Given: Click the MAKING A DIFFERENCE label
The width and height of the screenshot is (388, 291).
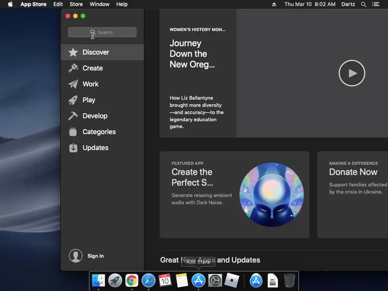Looking at the screenshot, I should (x=354, y=163).
